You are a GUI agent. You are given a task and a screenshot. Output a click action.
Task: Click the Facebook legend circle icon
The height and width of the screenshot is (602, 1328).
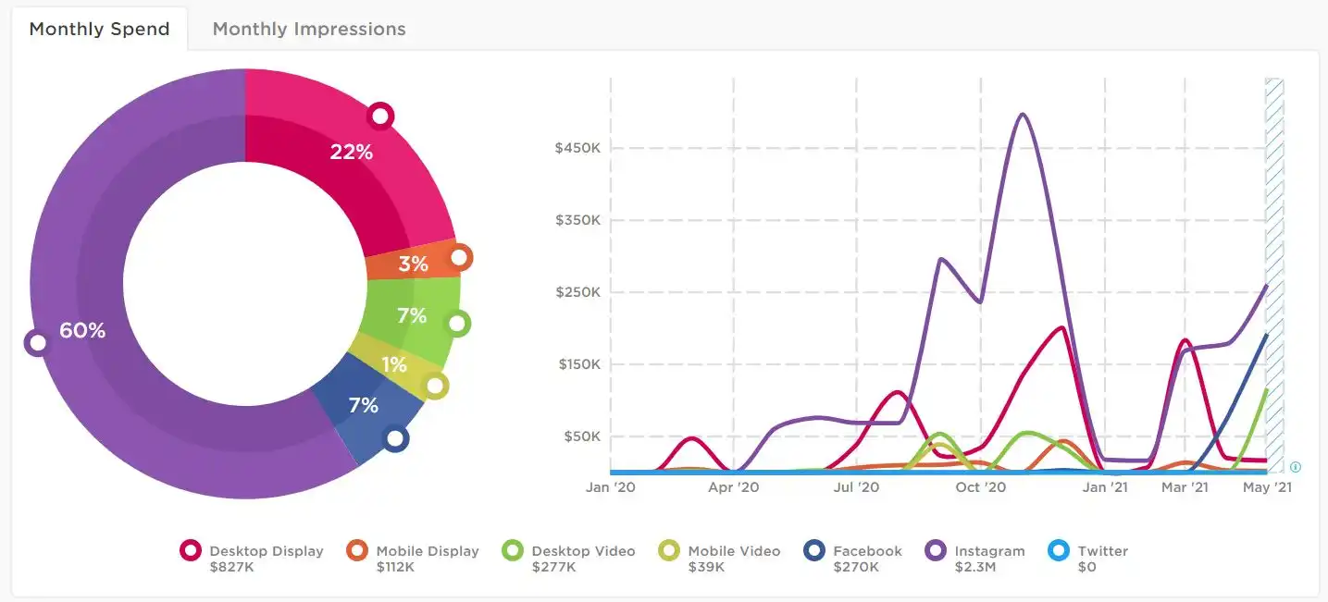(815, 551)
